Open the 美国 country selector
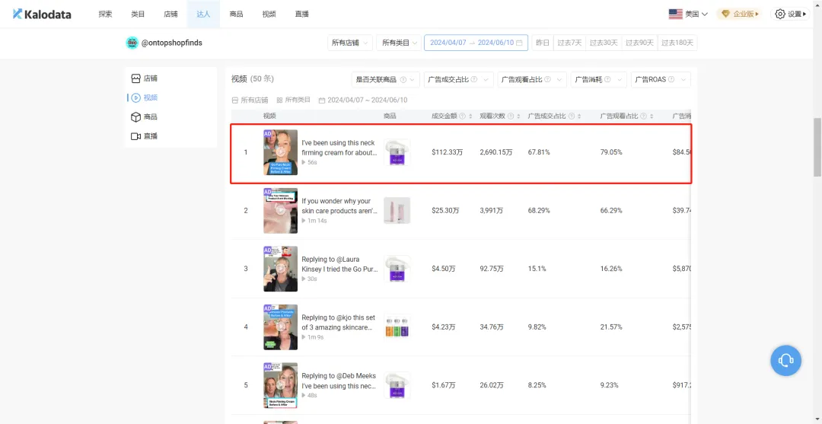This screenshot has height=424, width=822. coord(688,14)
